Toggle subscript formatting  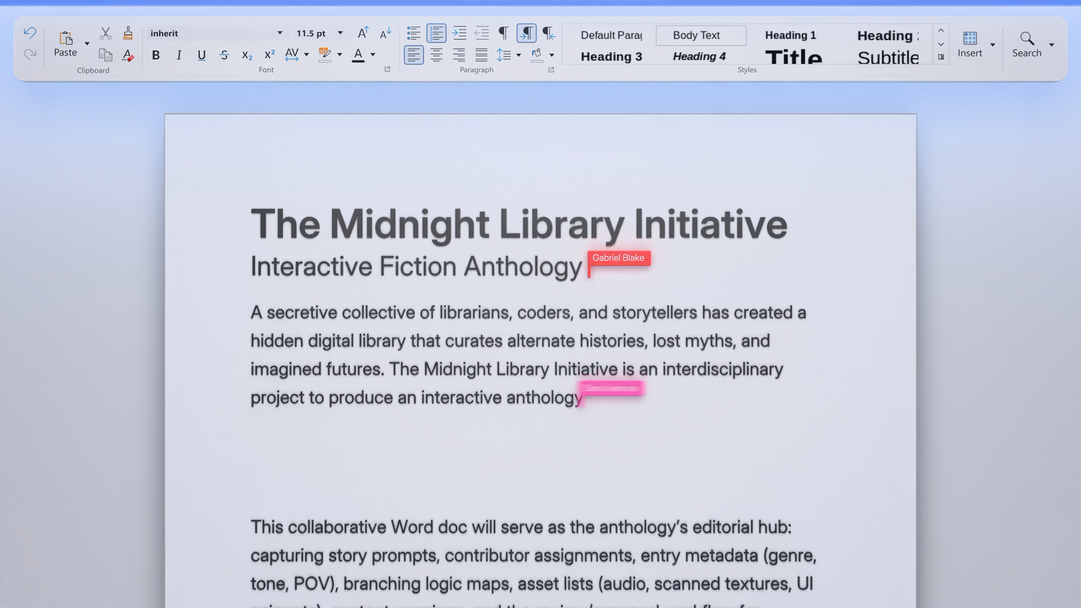coord(247,55)
